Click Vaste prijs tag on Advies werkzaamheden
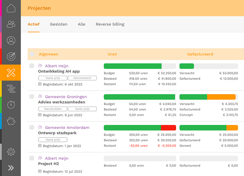This screenshot has height=176, width=244. point(82,109)
